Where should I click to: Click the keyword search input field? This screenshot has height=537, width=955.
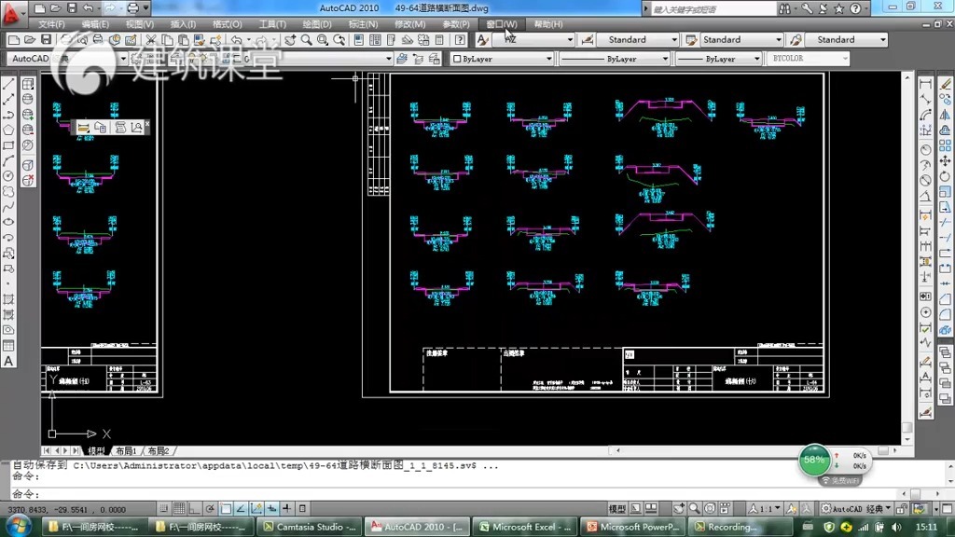click(712, 9)
